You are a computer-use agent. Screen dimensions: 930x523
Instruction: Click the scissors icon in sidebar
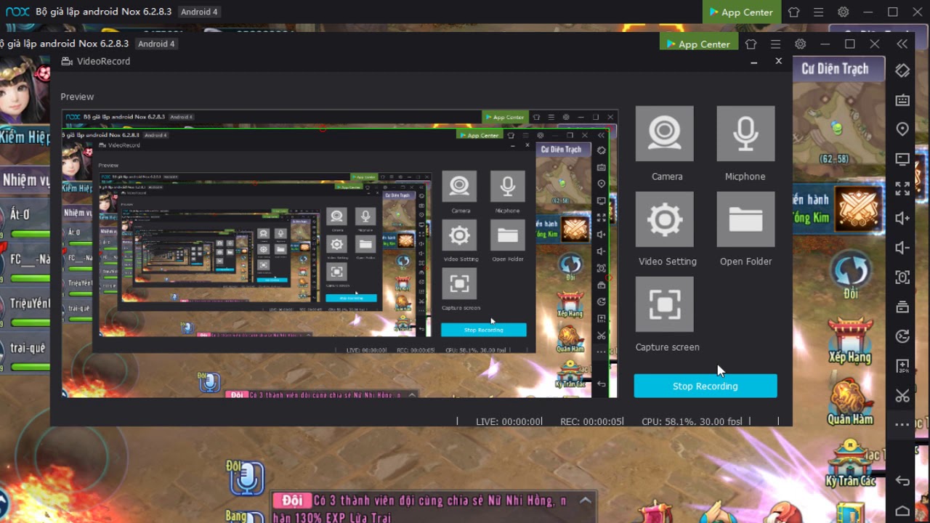[902, 396]
